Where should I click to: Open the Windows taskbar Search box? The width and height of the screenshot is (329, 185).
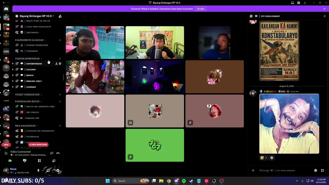(x=131, y=181)
